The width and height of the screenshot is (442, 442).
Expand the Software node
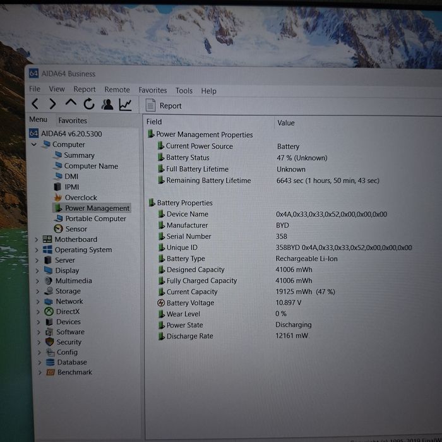coord(39,332)
